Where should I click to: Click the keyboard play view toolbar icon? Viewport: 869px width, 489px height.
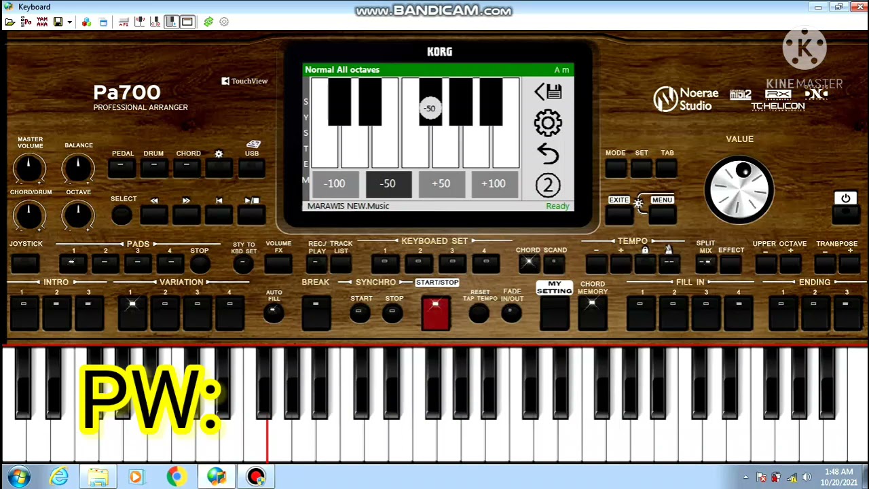pos(171,22)
